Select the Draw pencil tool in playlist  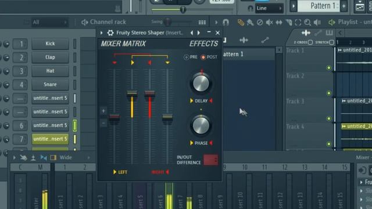(241, 23)
